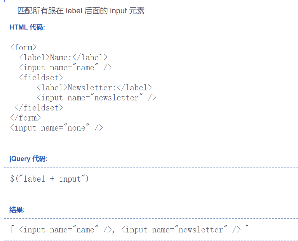This screenshot has height=241, width=298.
Task: Click the 结果: heading
Action: pyautogui.click(x=17, y=210)
